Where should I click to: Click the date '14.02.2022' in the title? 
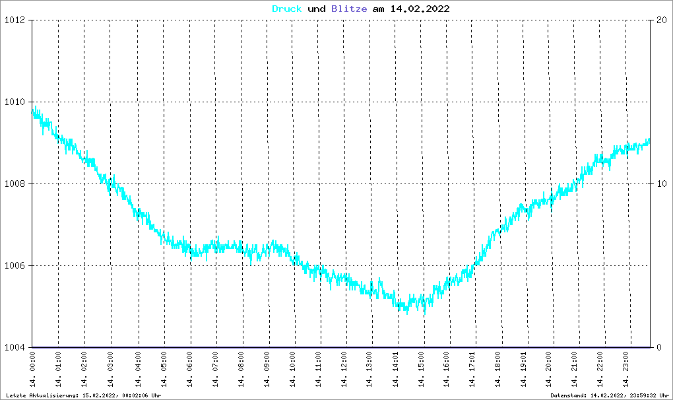click(x=420, y=9)
